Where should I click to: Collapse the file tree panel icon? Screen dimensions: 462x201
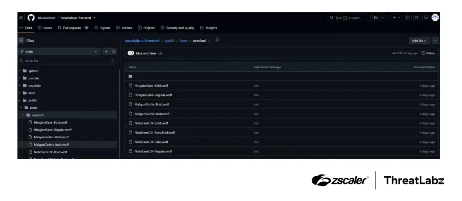(x=21, y=41)
